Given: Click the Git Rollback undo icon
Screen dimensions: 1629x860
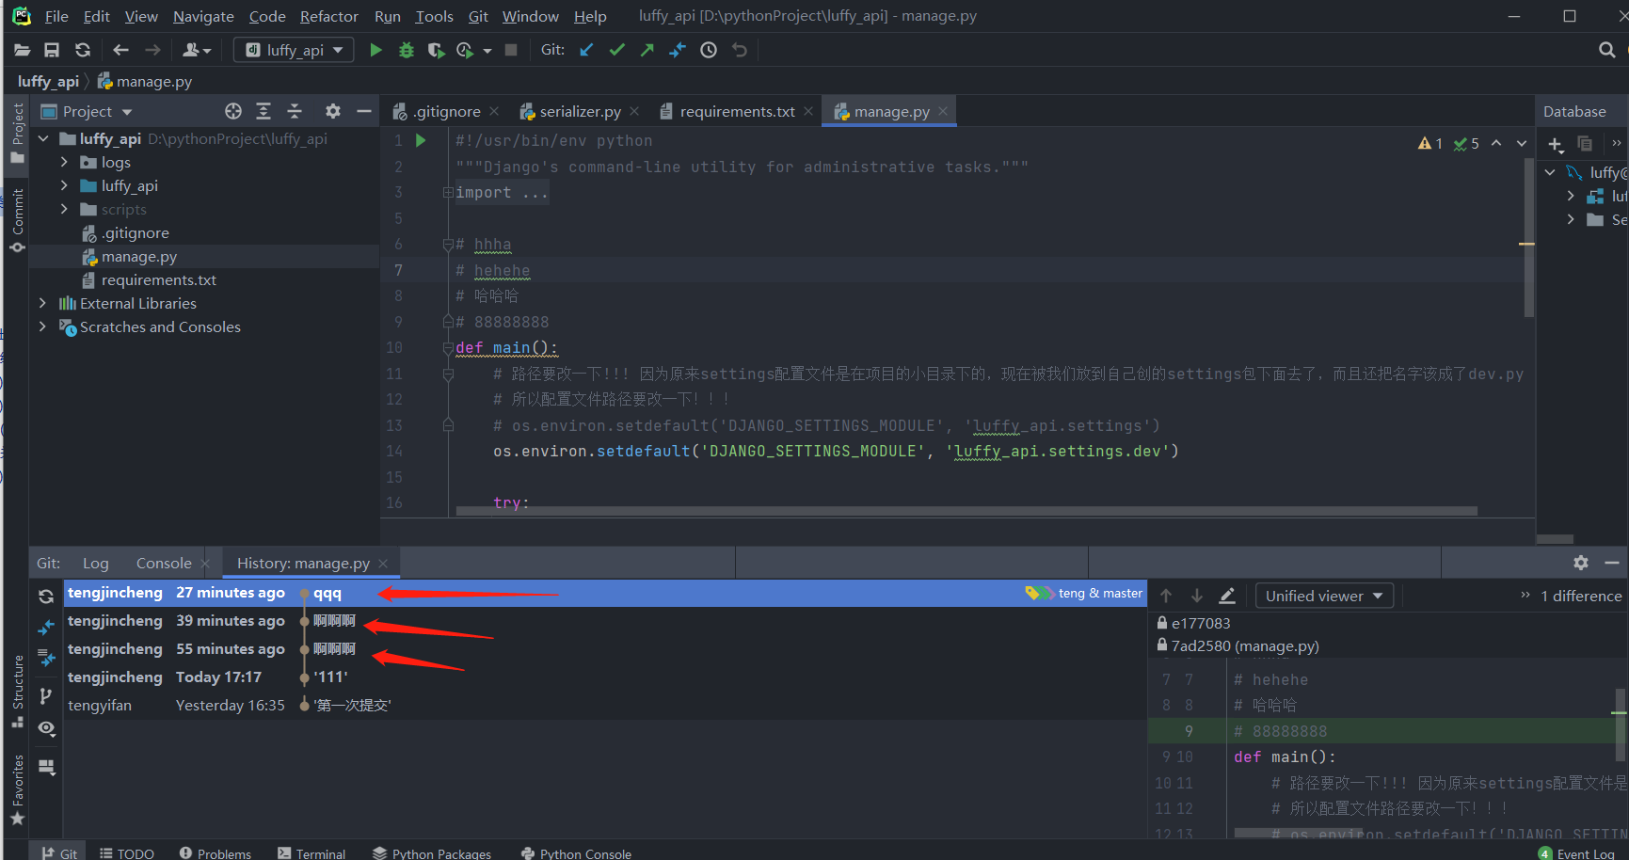Looking at the screenshot, I should point(740,50).
